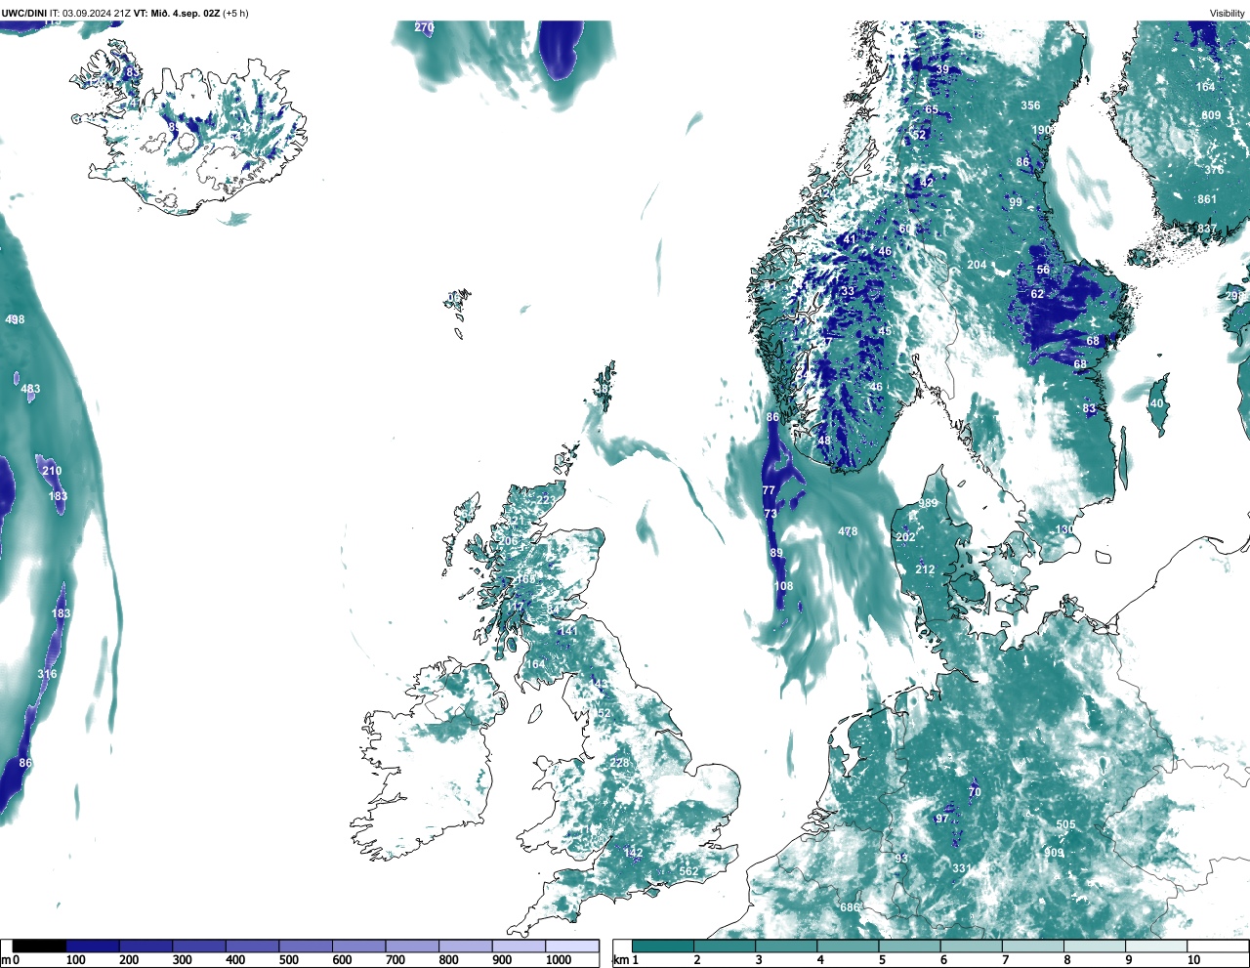Click the '809' value in Finland

coord(1211,115)
